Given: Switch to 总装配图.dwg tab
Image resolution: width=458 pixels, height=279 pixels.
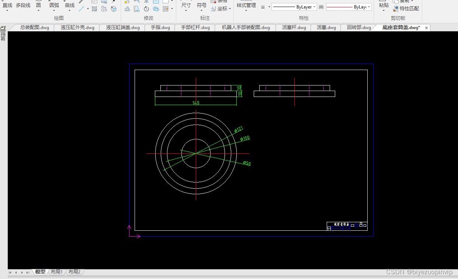Looking at the screenshot, I should pyautogui.click(x=34, y=28).
